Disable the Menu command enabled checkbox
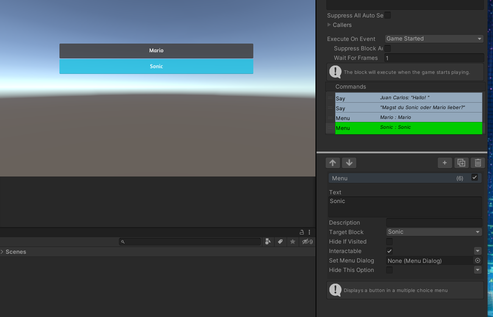This screenshot has width=493, height=317. click(x=474, y=177)
